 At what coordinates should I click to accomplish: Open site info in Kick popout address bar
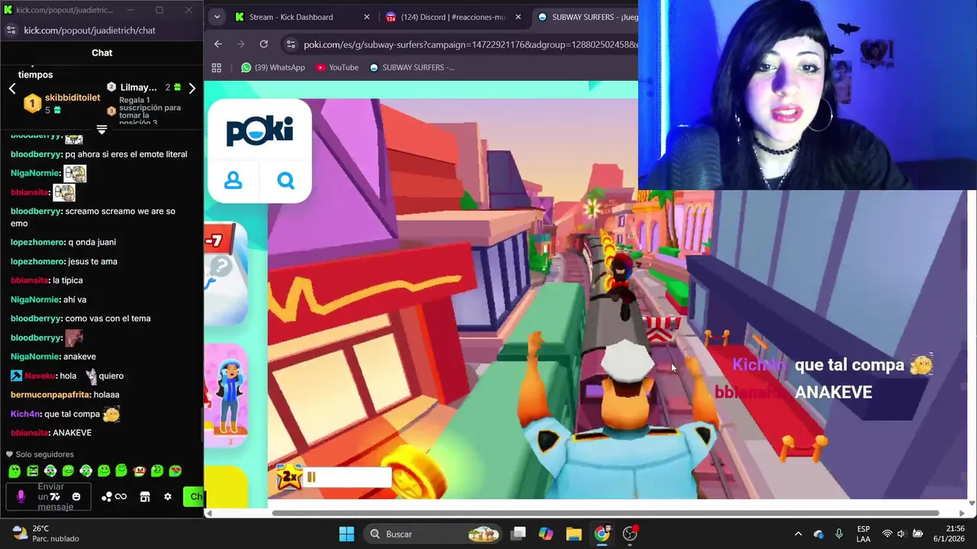point(11,30)
